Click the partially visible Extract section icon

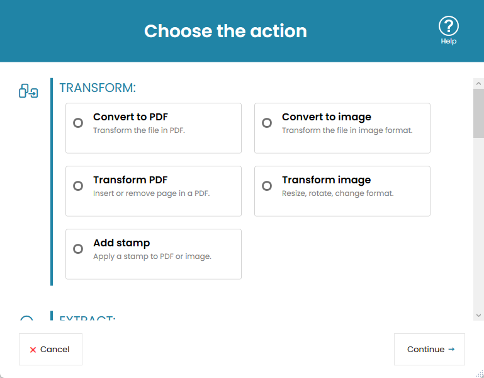click(x=26, y=318)
